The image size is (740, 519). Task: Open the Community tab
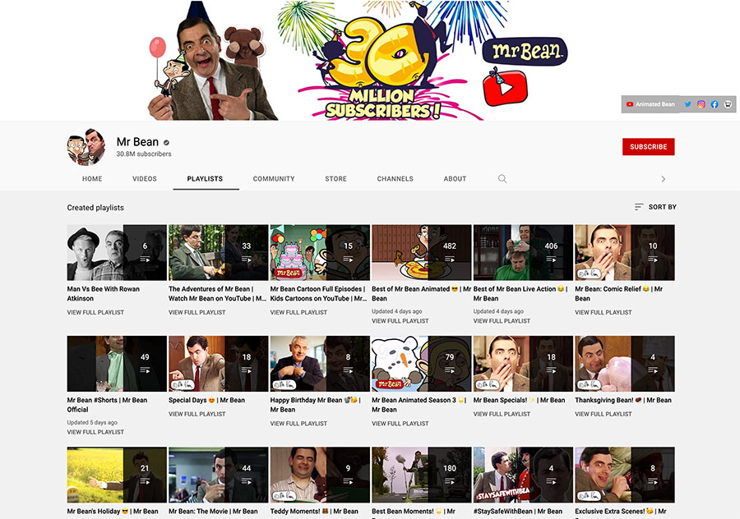(x=274, y=179)
